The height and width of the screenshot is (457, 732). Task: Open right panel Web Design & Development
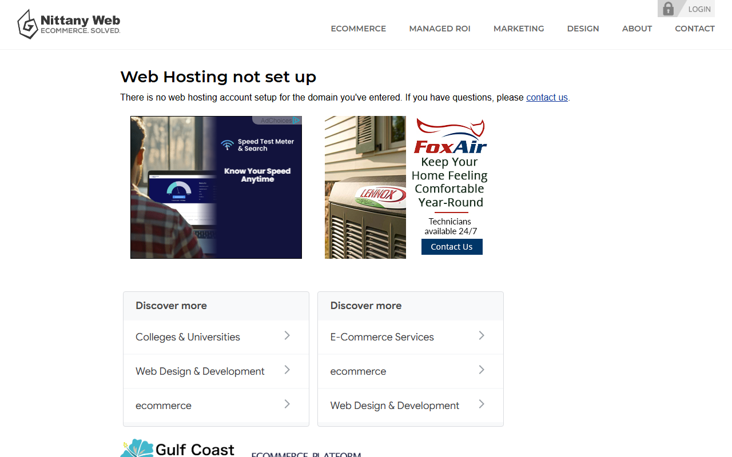tap(395, 406)
